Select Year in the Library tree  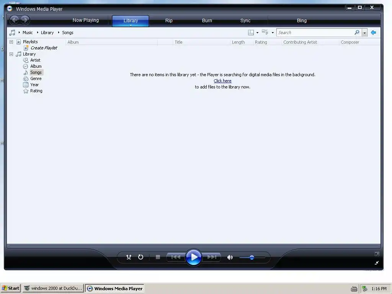point(34,85)
